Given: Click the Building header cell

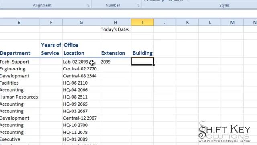Looking at the screenshot, I should (143, 49).
